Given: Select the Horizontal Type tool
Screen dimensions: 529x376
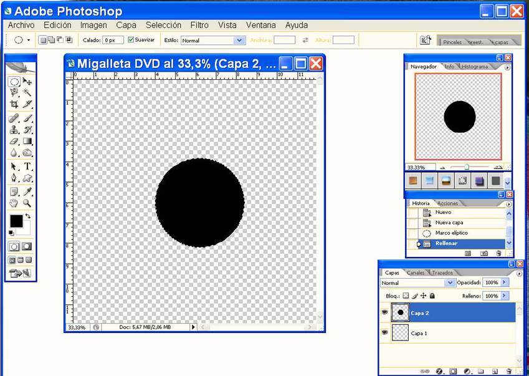Looking at the screenshot, I should coord(27,166).
